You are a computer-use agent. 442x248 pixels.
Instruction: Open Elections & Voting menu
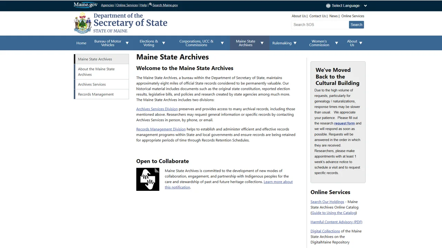pyautogui.click(x=149, y=43)
